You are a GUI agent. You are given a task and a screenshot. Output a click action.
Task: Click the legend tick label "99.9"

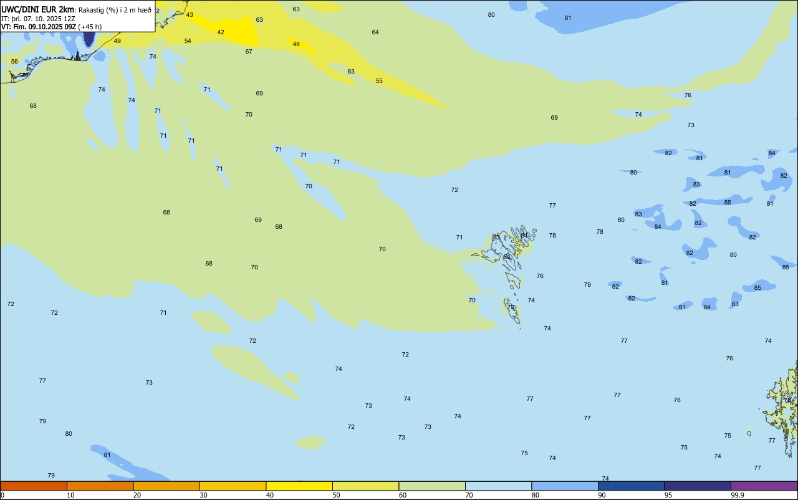[x=738, y=495]
